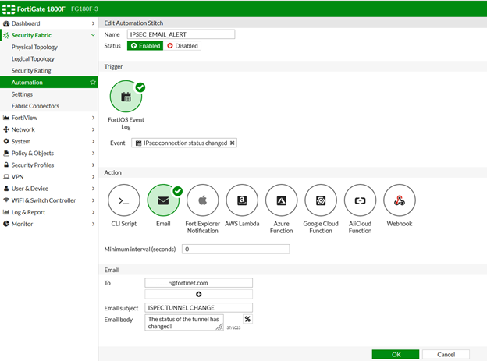The height and width of the screenshot is (361, 487).
Task: Select the CLI Script action icon
Action: coord(124,200)
